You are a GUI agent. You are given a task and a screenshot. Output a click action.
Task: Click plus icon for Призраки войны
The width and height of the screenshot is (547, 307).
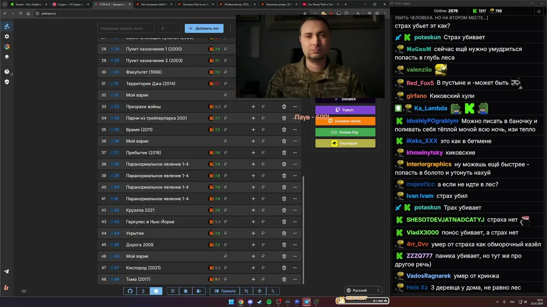(x=253, y=107)
